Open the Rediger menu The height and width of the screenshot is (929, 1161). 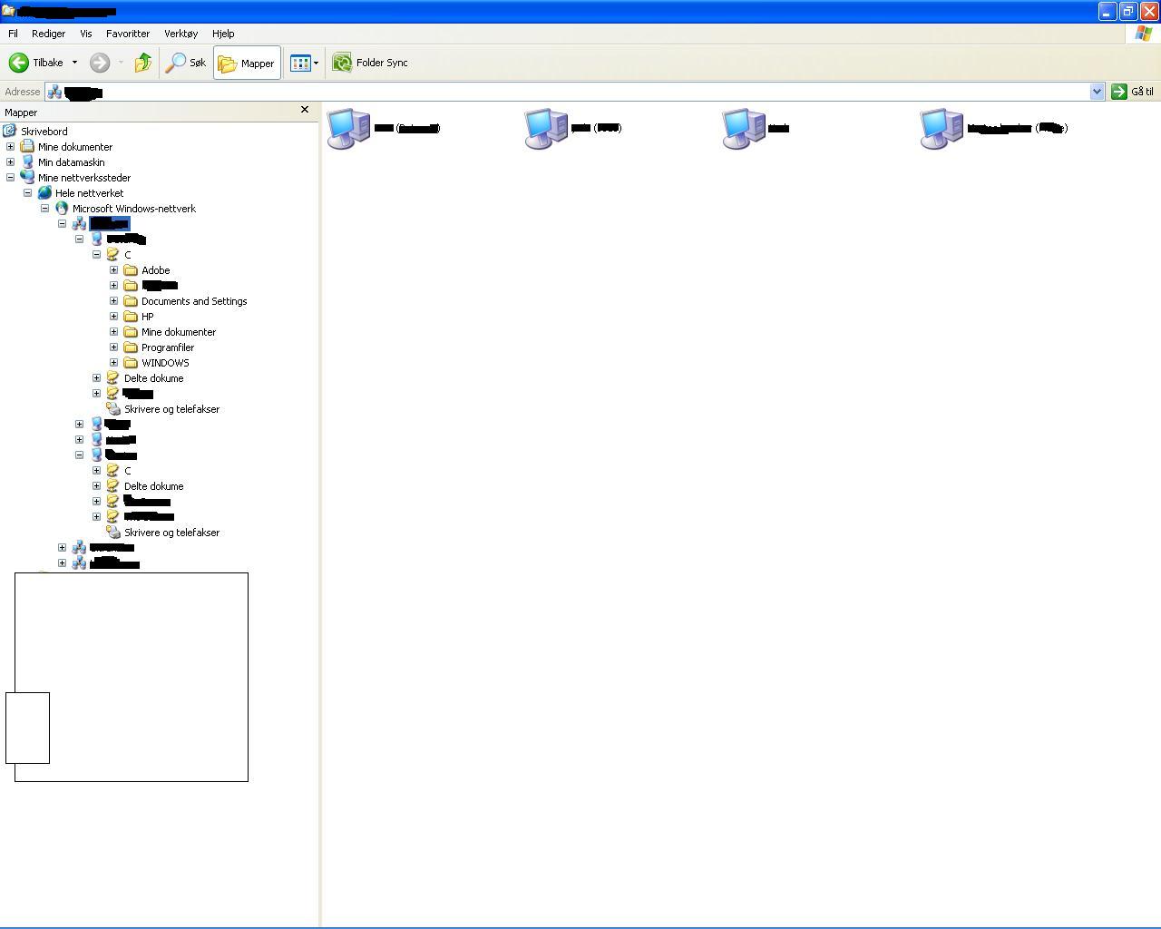pyautogui.click(x=48, y=34)
